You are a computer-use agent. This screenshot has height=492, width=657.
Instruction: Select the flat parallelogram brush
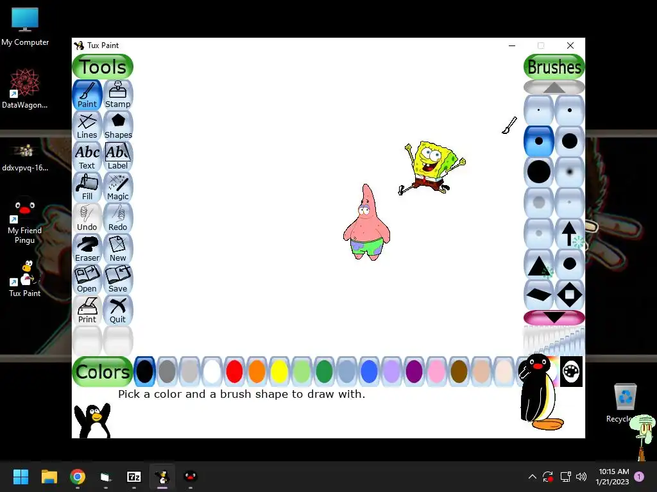539,295
